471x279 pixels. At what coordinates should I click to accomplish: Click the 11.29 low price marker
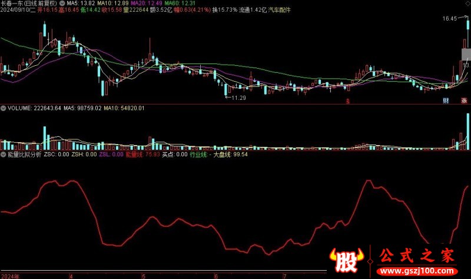pyautogui.click(x=239, y=98)
